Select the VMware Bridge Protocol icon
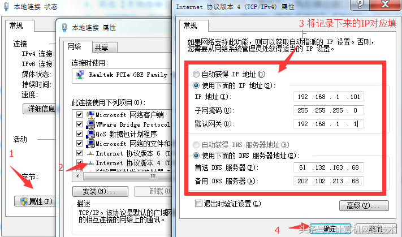This screenshot has height=237, width=402. click(x=90, y=124)
